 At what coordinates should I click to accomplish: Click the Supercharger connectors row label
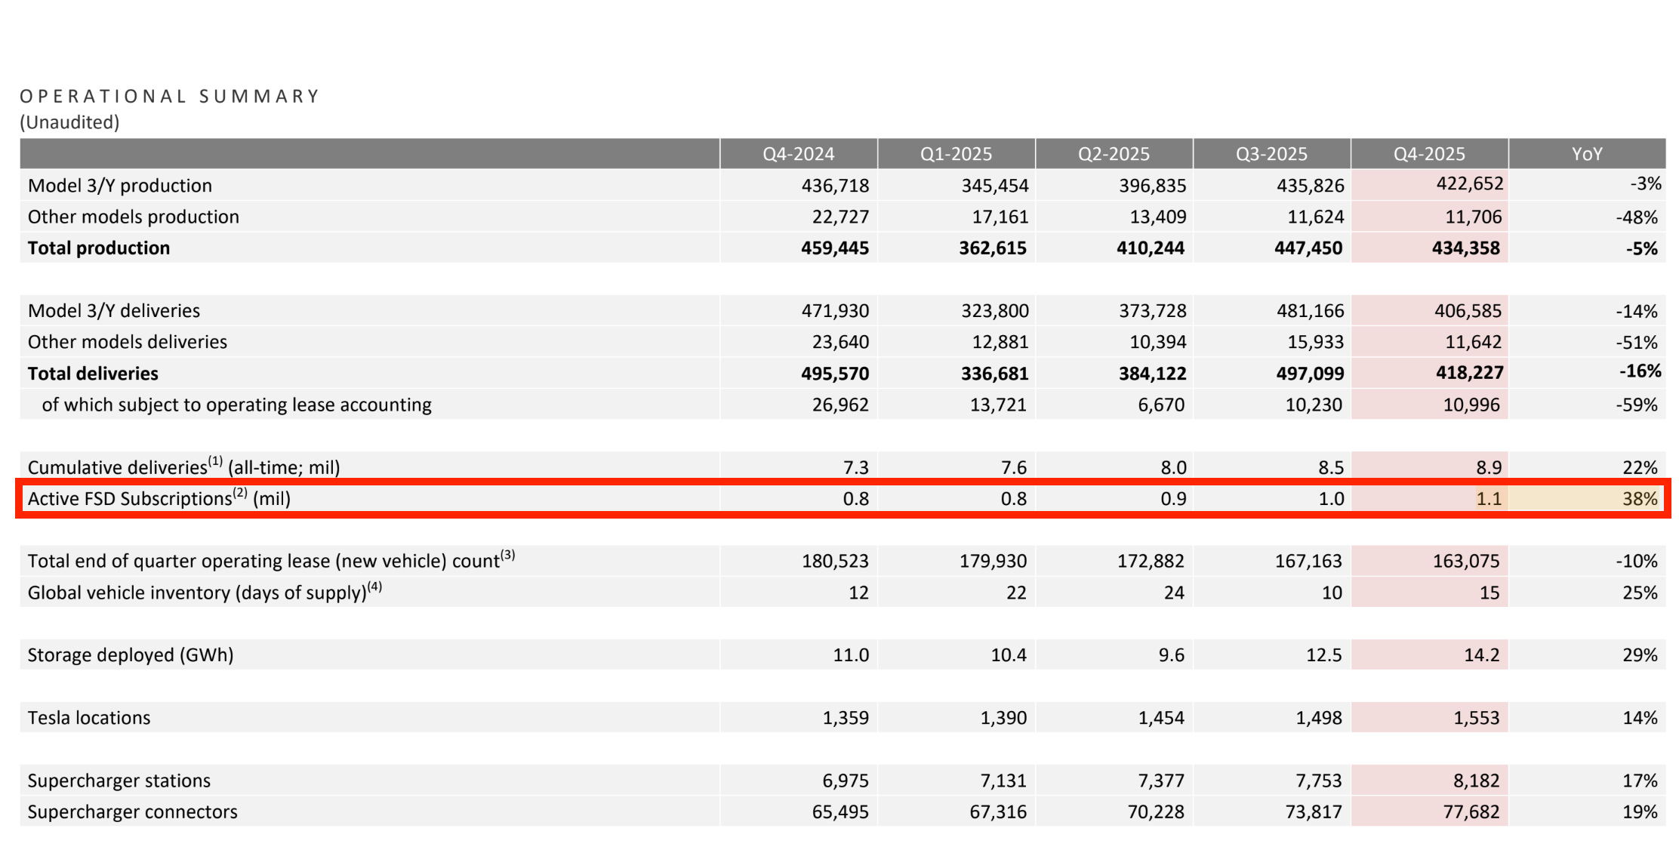point(132,812)
